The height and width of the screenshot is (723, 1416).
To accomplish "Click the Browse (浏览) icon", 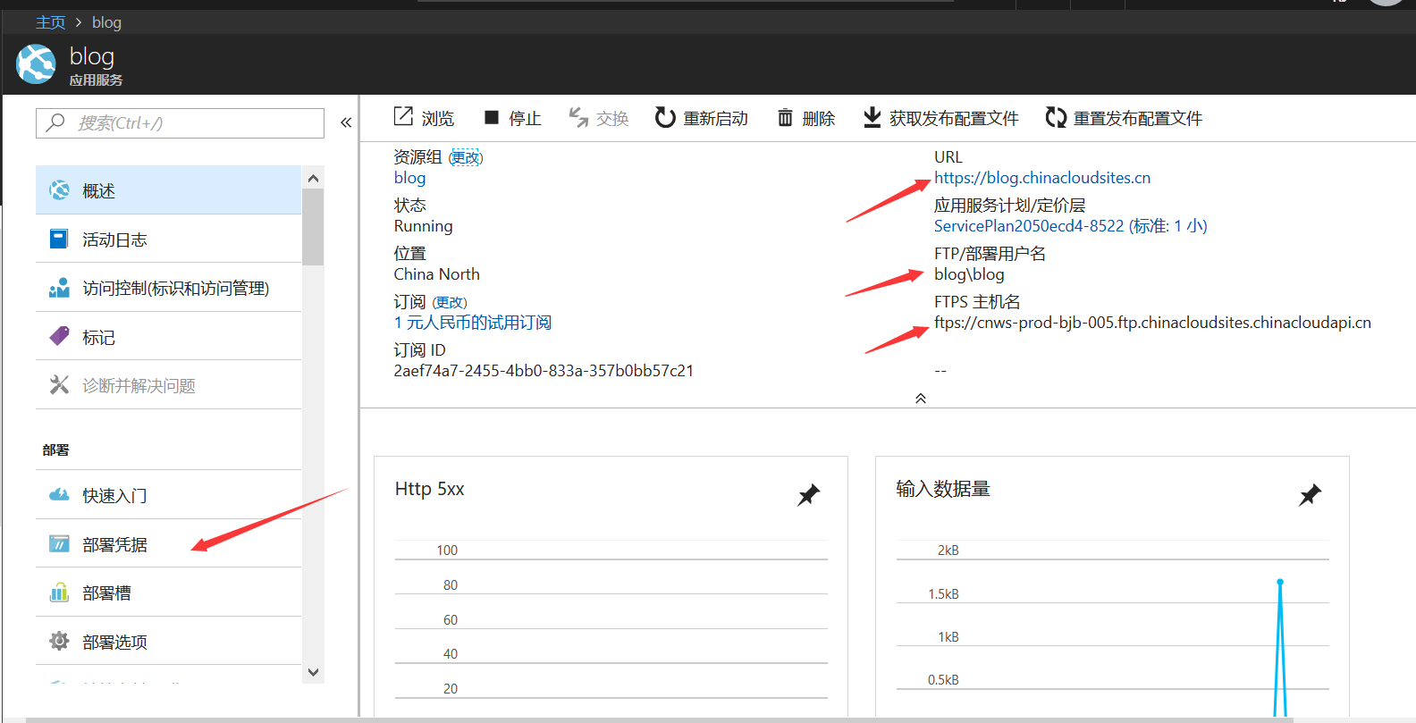I will coord(403,117).
